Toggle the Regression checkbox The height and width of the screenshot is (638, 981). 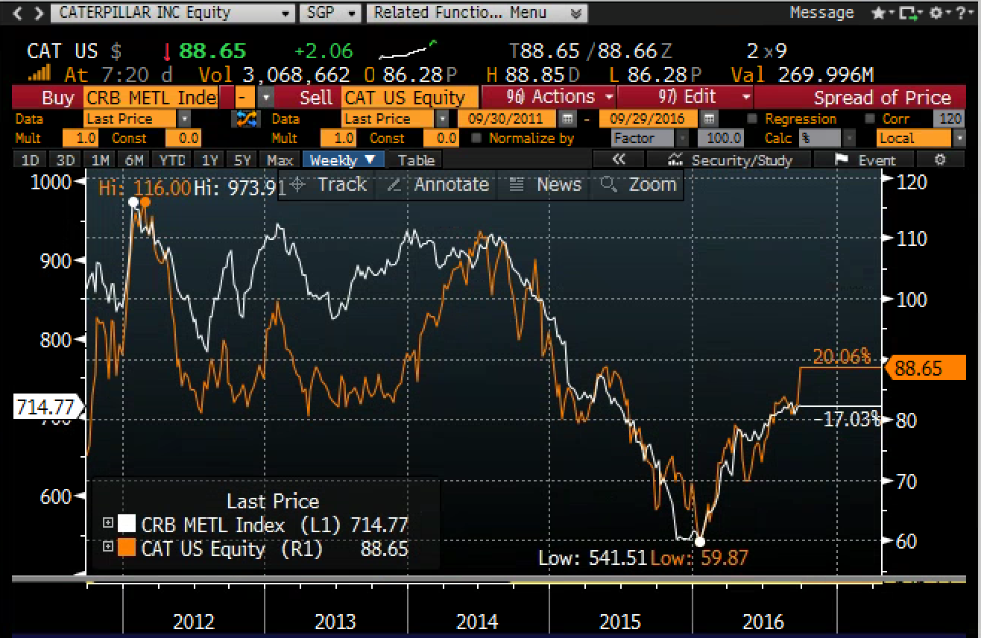pyautogui.click(x=752, y=119)
